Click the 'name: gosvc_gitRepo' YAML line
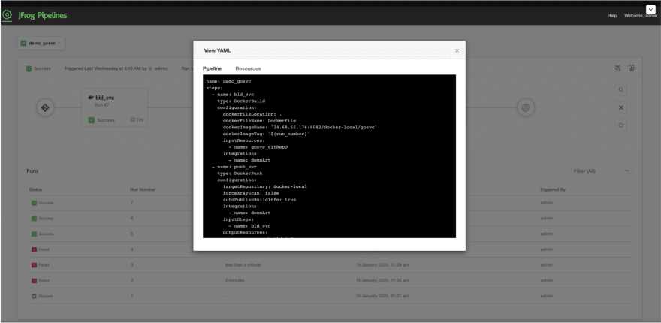 click(258, 147)
